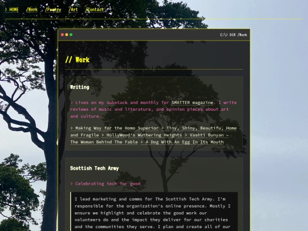Image resolution: width=308 pixels, height=231 pixels.
Task: Open 'A Dog With An Egg In Its Mouth'
Action: [182, 142]
